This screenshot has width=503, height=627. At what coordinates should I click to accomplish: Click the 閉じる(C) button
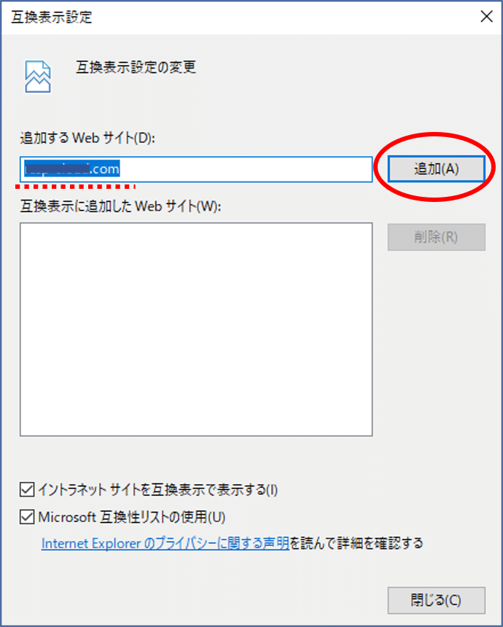click(436, 600)
